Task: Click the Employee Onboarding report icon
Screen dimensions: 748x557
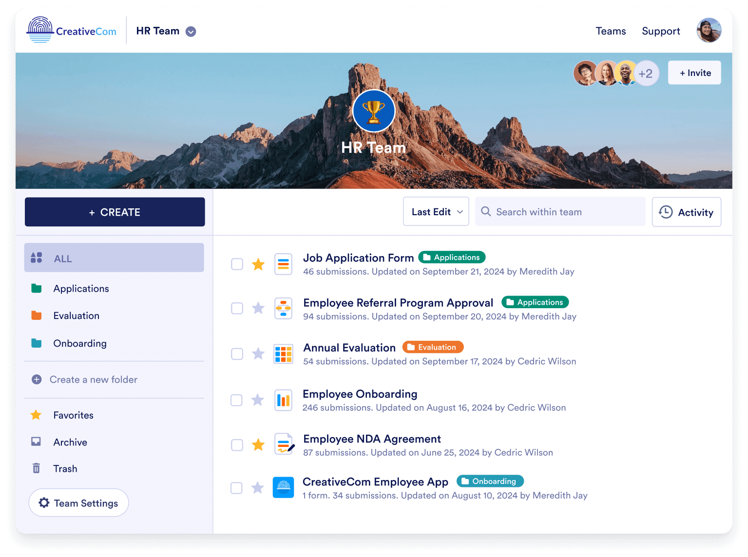Action: (283, 400)
